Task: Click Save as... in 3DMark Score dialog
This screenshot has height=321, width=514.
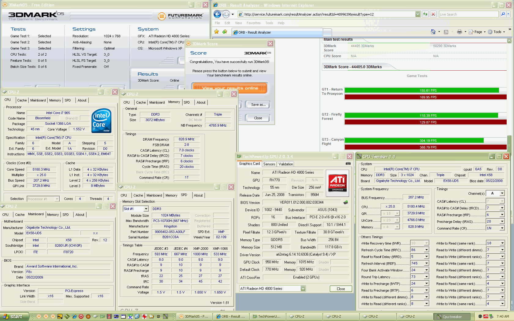Action: click(x=258, y=105)
